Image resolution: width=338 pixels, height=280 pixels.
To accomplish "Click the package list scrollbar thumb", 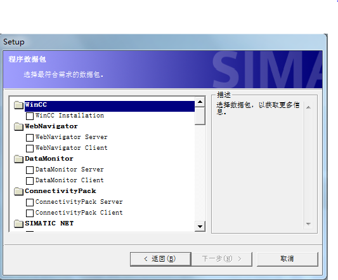I will click(x=200, y=116).
